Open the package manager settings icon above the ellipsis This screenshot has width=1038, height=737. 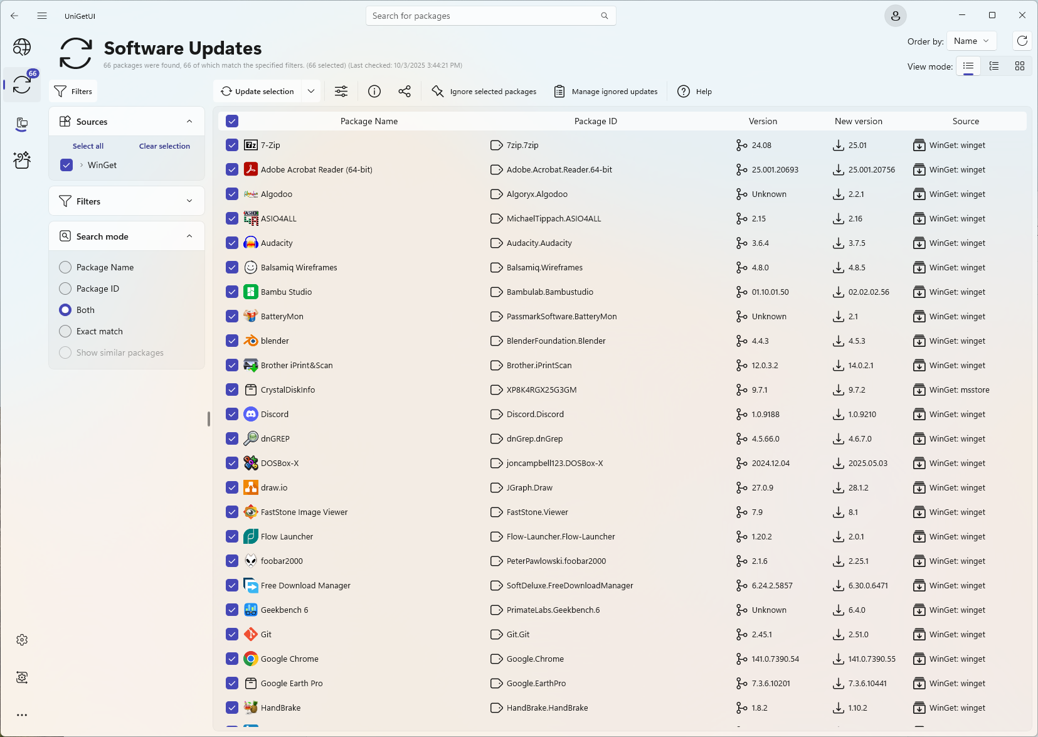[22, 677]
